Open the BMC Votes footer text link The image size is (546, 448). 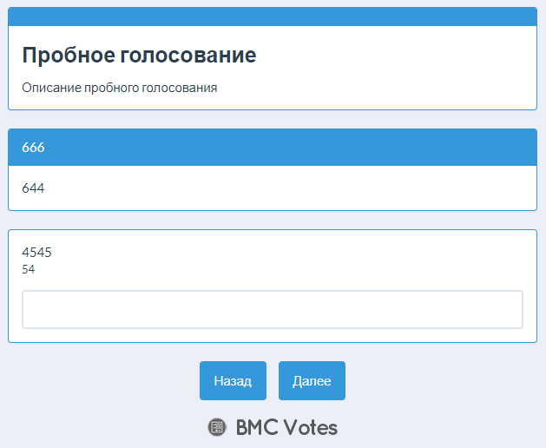(286, 427)
